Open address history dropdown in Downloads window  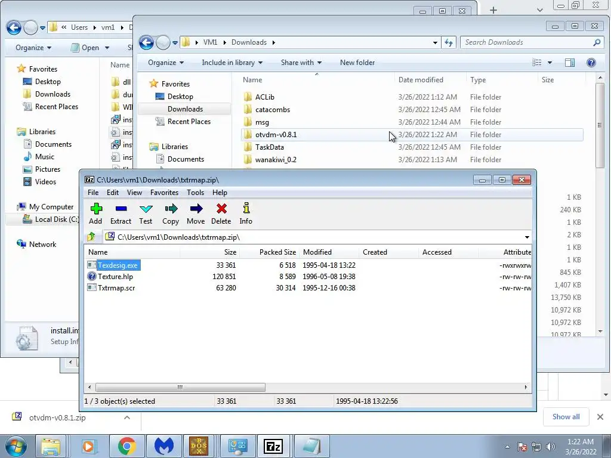coord(435,42)
